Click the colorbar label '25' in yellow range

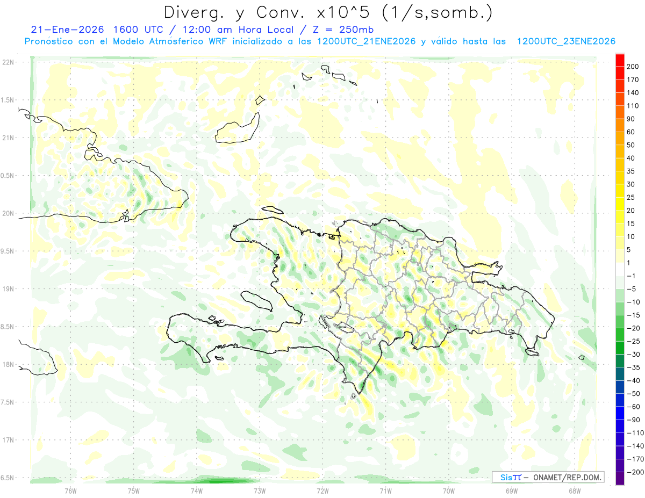coord(632,197)
